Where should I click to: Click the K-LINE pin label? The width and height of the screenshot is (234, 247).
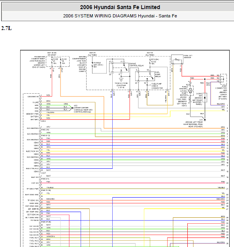pyautogui.click(x=36, y=102)
